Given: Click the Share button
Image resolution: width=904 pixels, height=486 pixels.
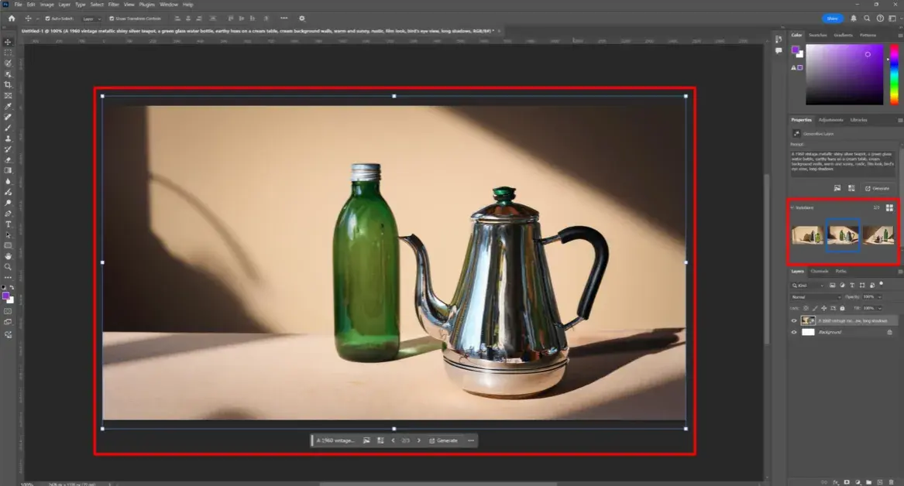Looking at the screenshot, I should (x=833, y=19).
